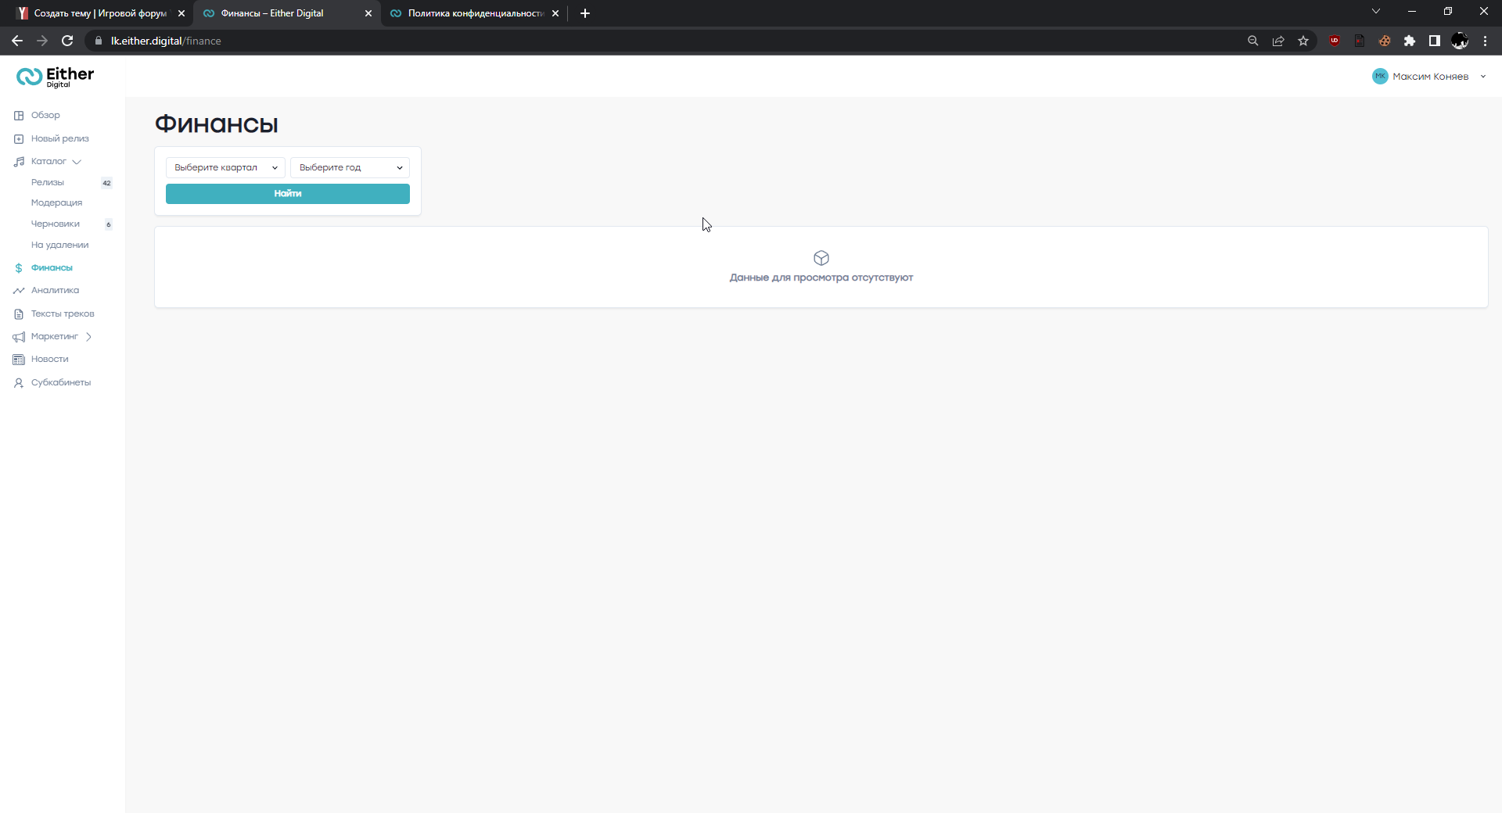Open the Тексты треков link

click(x=63, y=314)
